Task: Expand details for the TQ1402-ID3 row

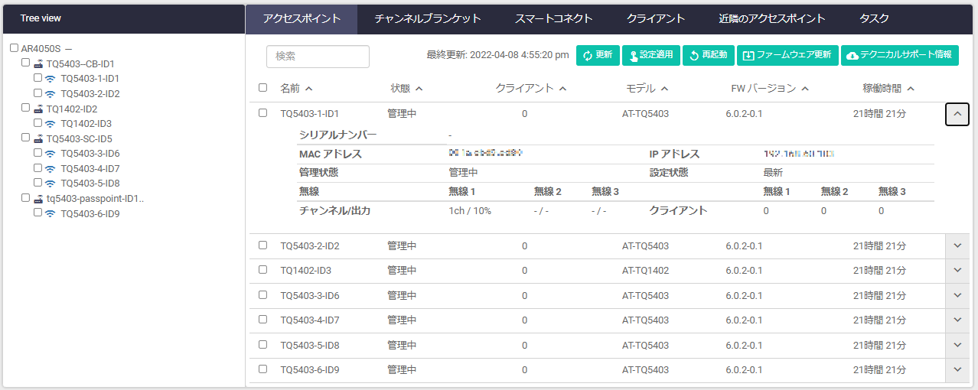Action: tap(957, 271)
